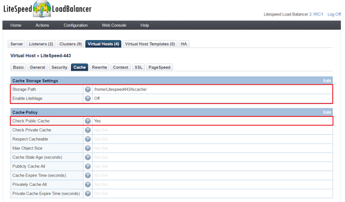Open the Actions menu

coord(42,25)
